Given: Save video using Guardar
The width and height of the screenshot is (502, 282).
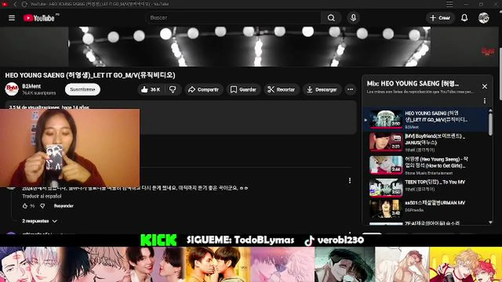Looking at the screenshot, I should pyautogui.click(x=244, y=89).
